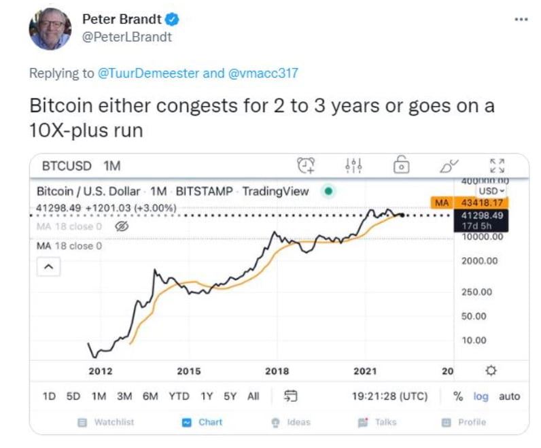Viewport: 541px width, 448px height.
Task: Open the indicators settings sliders icon
Action: coord(353,165)
